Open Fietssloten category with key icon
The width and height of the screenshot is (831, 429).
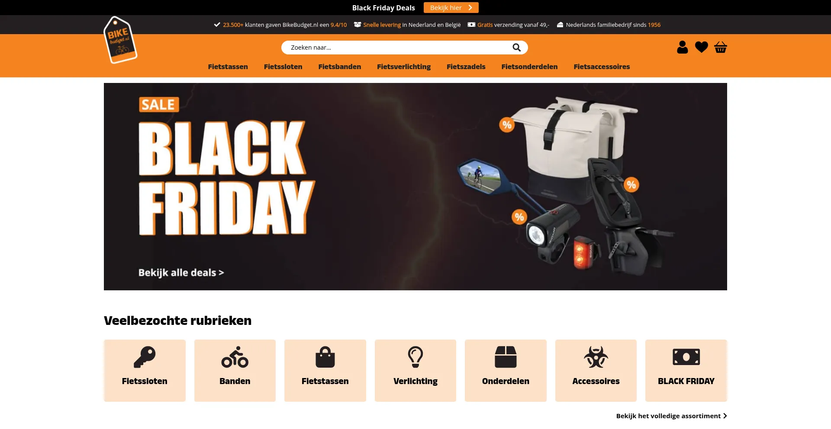tap(145, 370)
